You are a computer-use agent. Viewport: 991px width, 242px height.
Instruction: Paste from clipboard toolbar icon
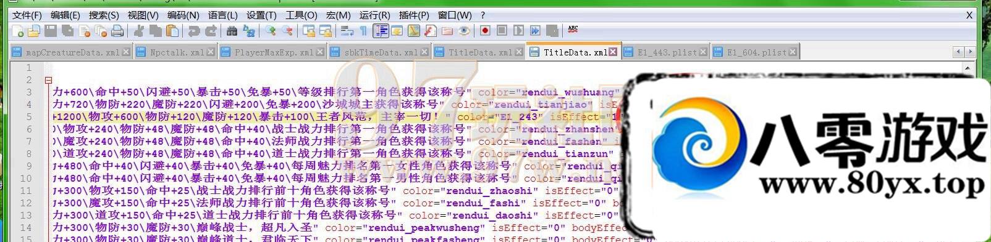(x=172, y=31)
